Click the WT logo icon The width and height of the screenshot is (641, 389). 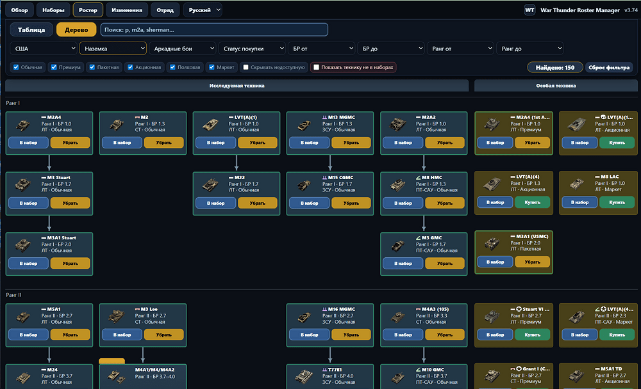(529, 10)
